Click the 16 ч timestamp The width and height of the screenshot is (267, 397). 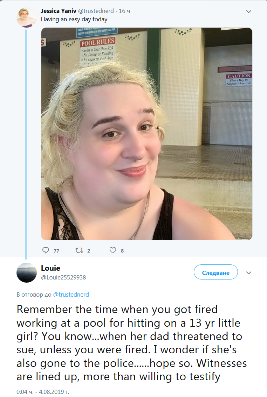[124, 11]
